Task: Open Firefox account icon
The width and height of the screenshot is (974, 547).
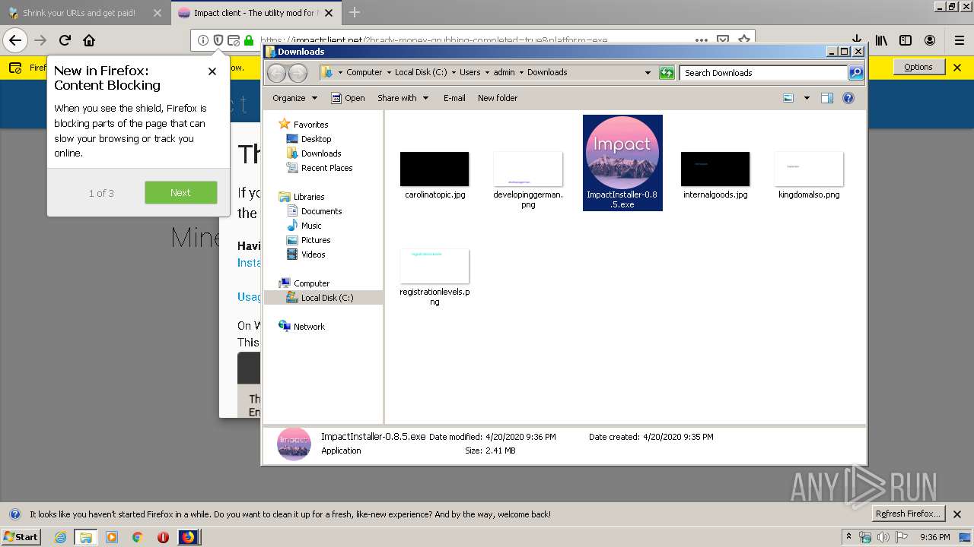Action: [x=930, y=40]
